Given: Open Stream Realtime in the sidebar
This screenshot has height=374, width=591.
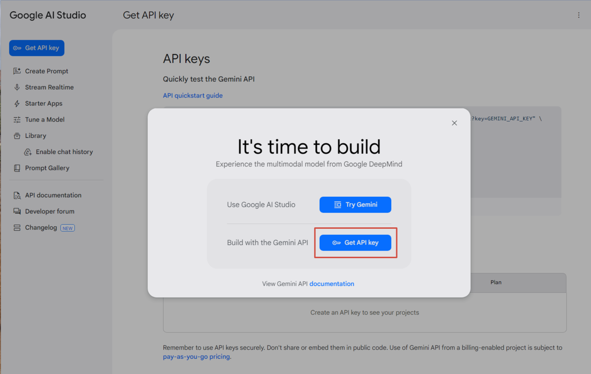Looking at the screenshot, I should click(49, 88).
